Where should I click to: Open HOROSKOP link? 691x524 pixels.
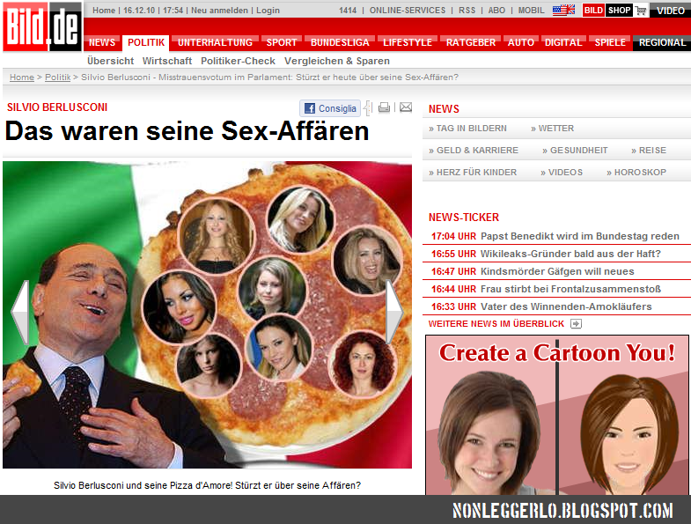click(x=636, y=173)
